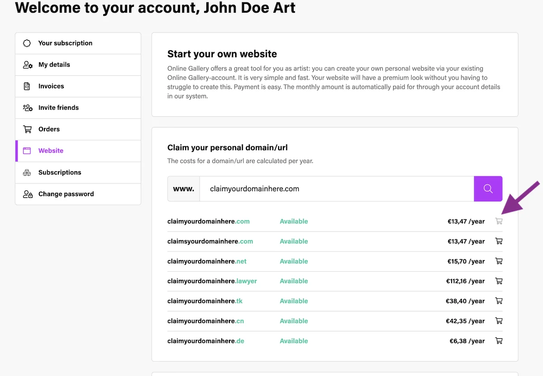This screenshot has width=543, height=376.
Task: Add claimsyourdomainhere.com to cart
Action: (x=499, y=241)
